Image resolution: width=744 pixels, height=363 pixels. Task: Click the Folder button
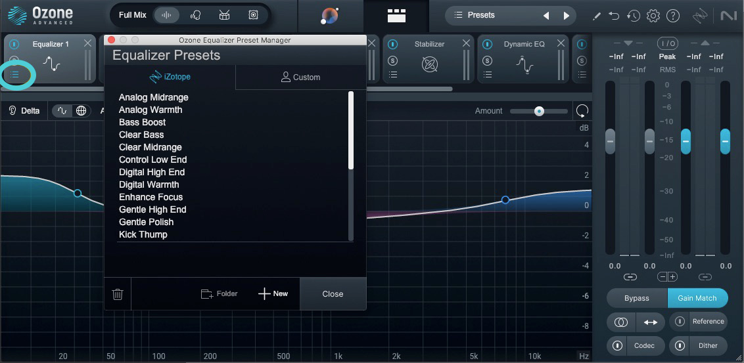[x=220, y=294]
